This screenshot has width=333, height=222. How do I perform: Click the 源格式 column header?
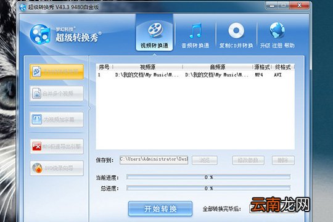tap(262, 67)
